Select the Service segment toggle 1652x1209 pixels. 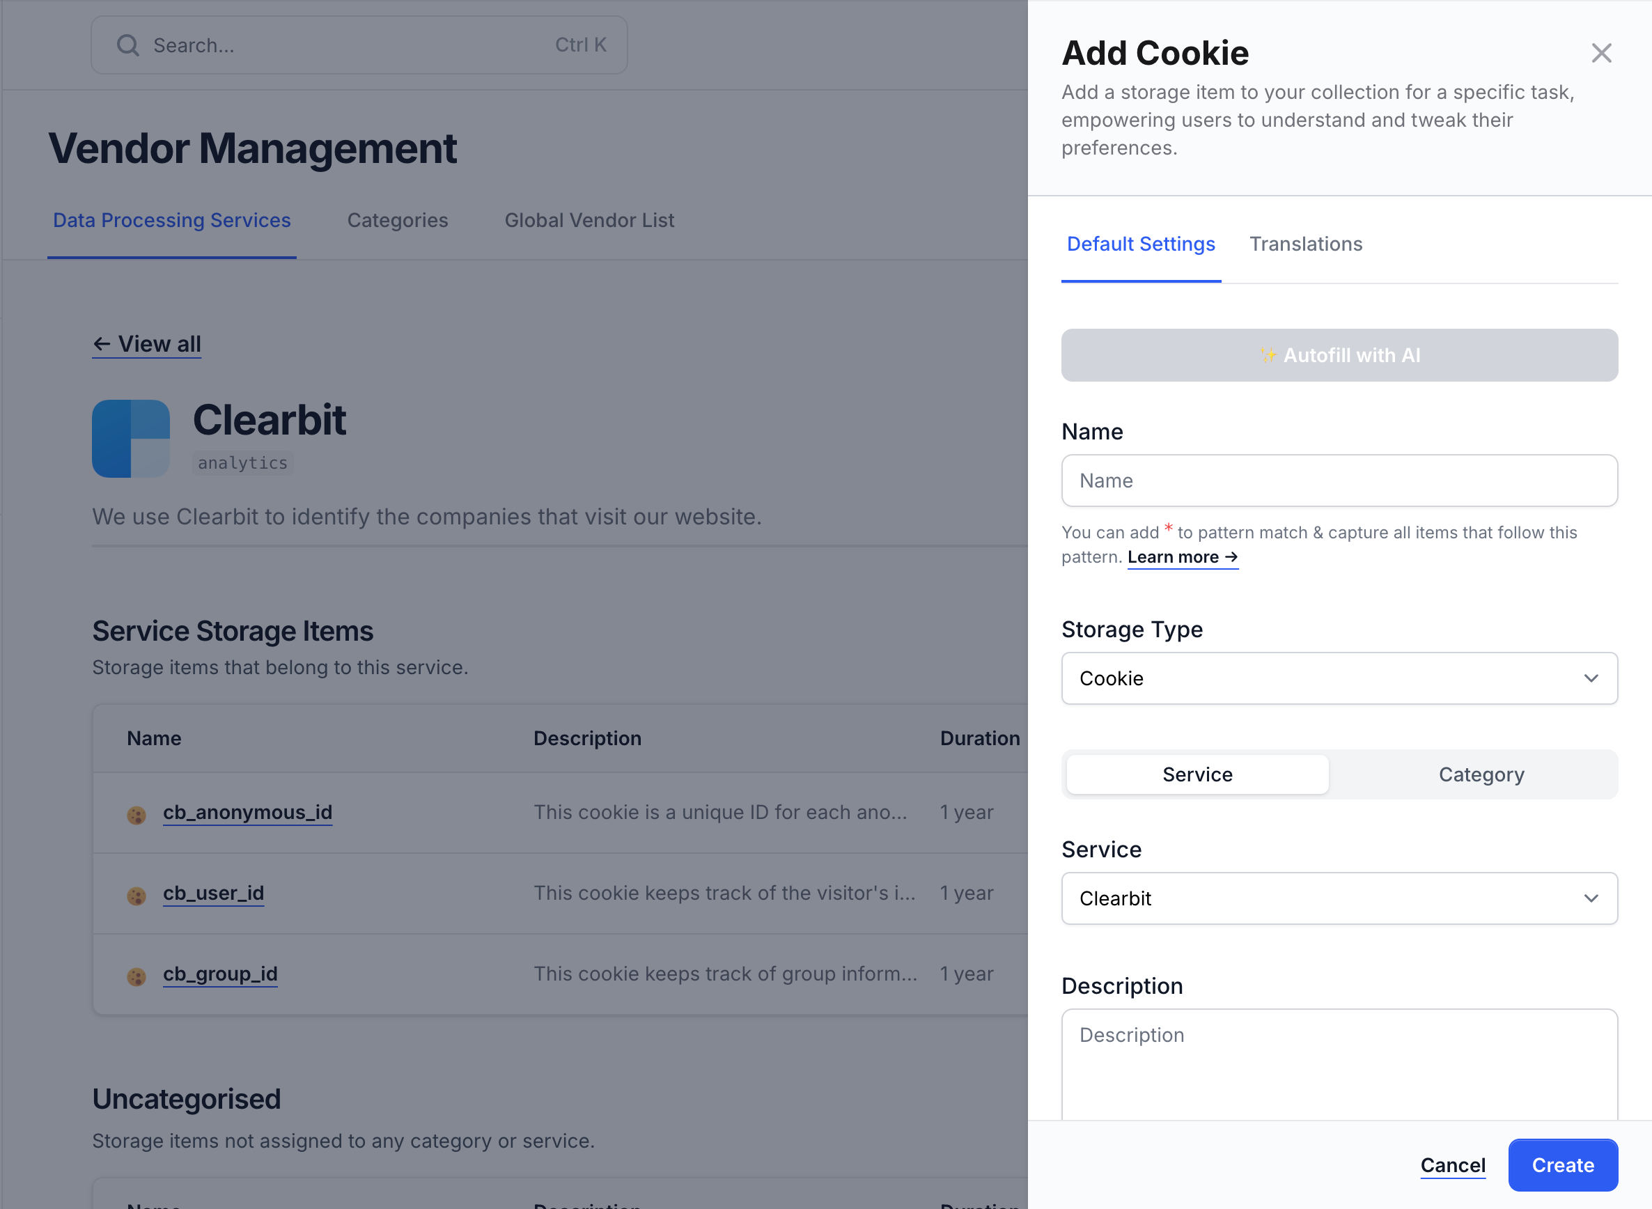click(1197, 774)
